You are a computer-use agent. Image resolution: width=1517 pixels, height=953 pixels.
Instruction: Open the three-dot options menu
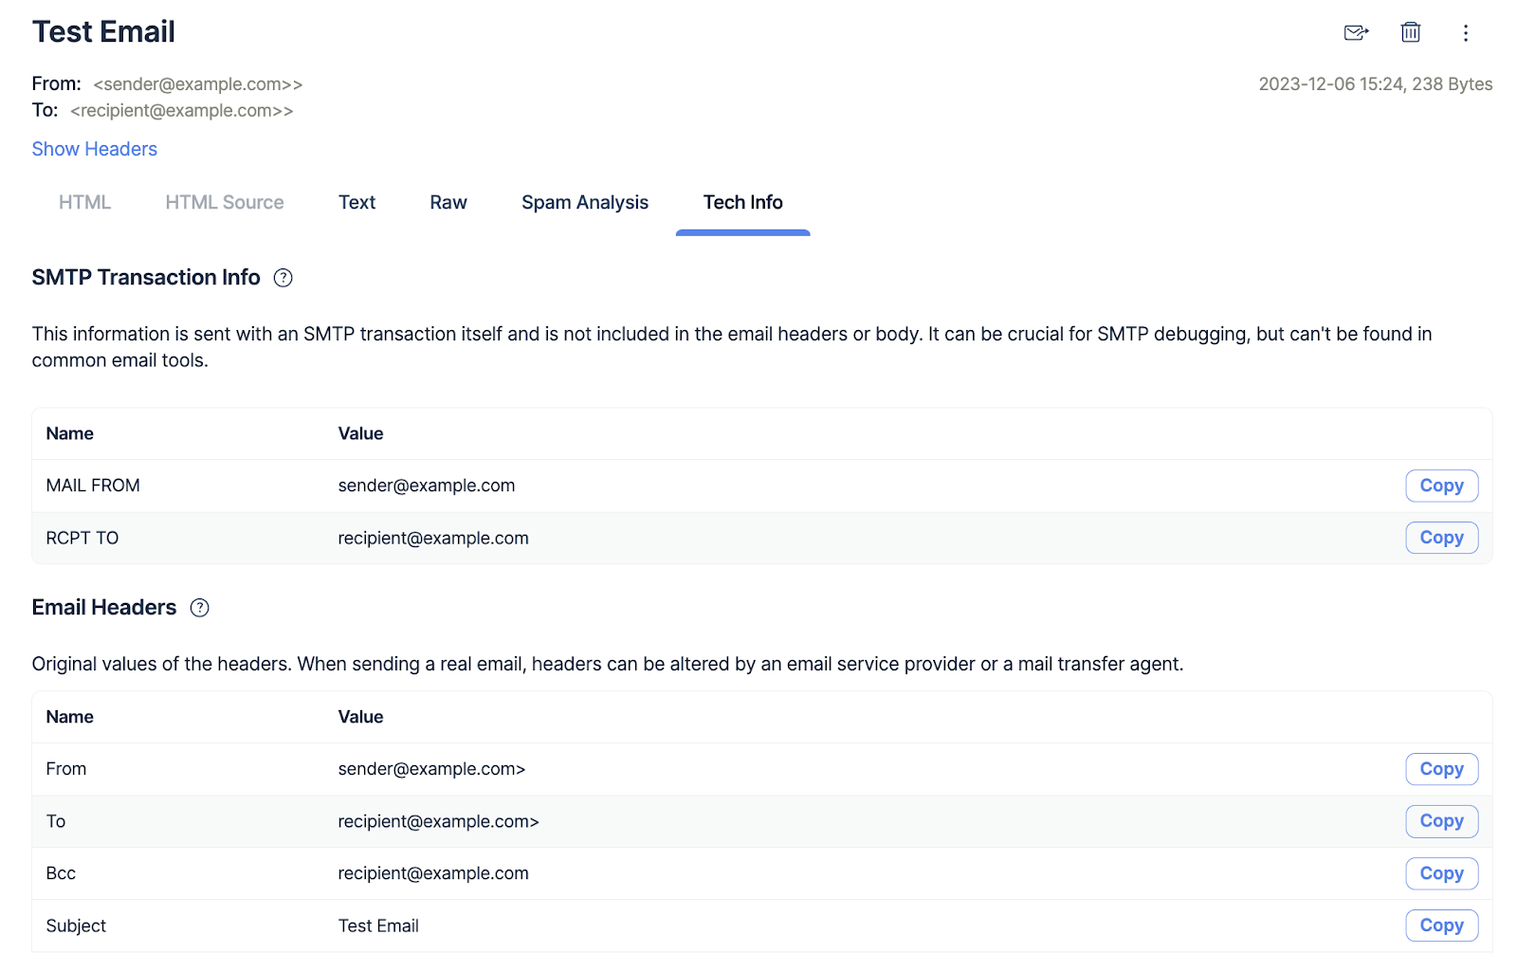click(x=1465, y=32)
